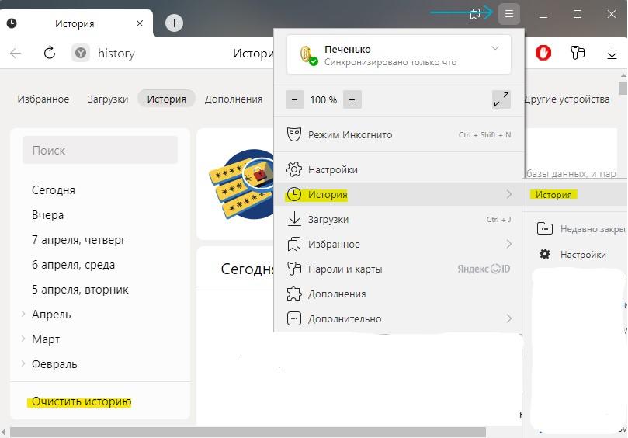The height and width of the screenshot is (438, 628).
Task: Select Вчера in history sidebar
Action: coord(47,215)
